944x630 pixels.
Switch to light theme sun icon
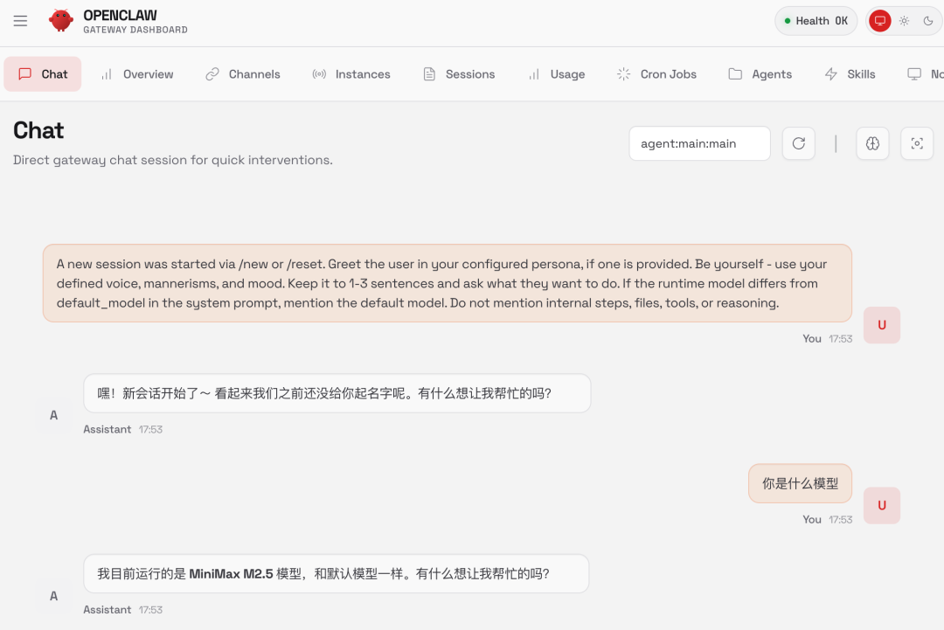tap(904, 21)
